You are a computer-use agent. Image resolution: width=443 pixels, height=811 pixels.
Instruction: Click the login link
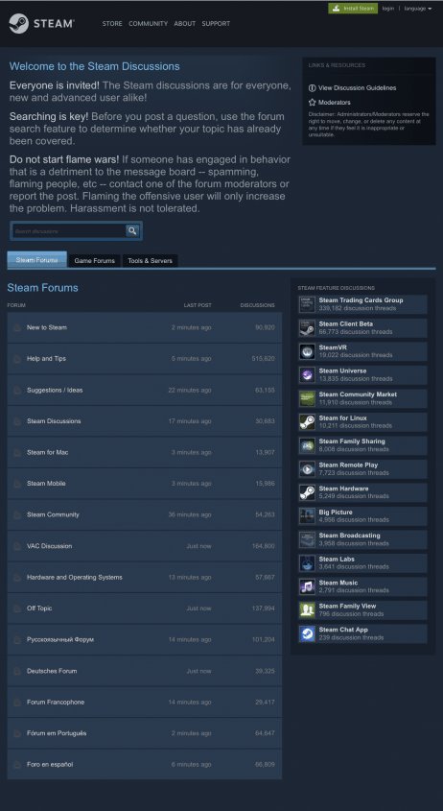[388, 9]
